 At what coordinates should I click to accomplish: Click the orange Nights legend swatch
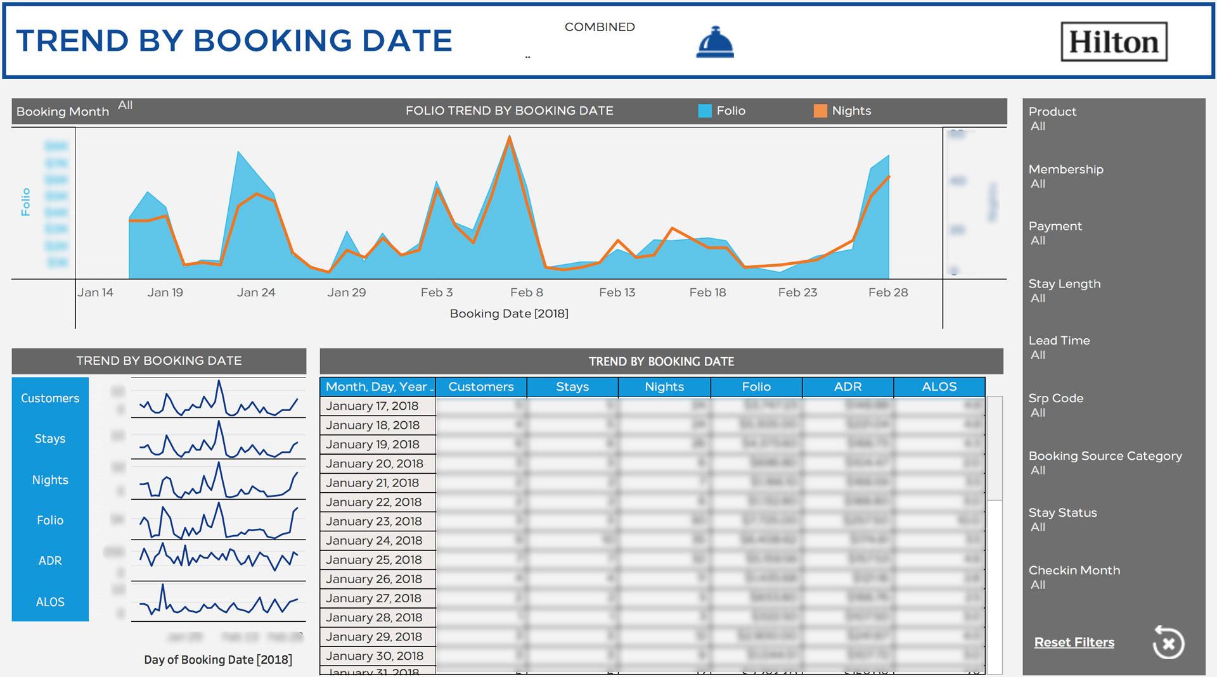[x=820, y=111]
